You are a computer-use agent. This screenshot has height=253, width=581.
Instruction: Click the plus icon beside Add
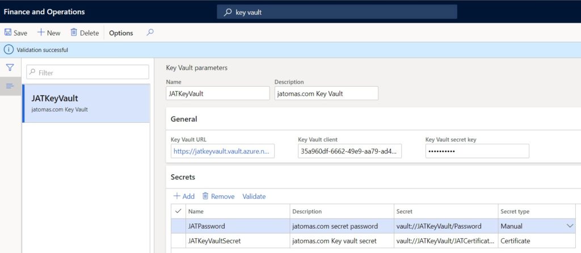pos(177,196)
